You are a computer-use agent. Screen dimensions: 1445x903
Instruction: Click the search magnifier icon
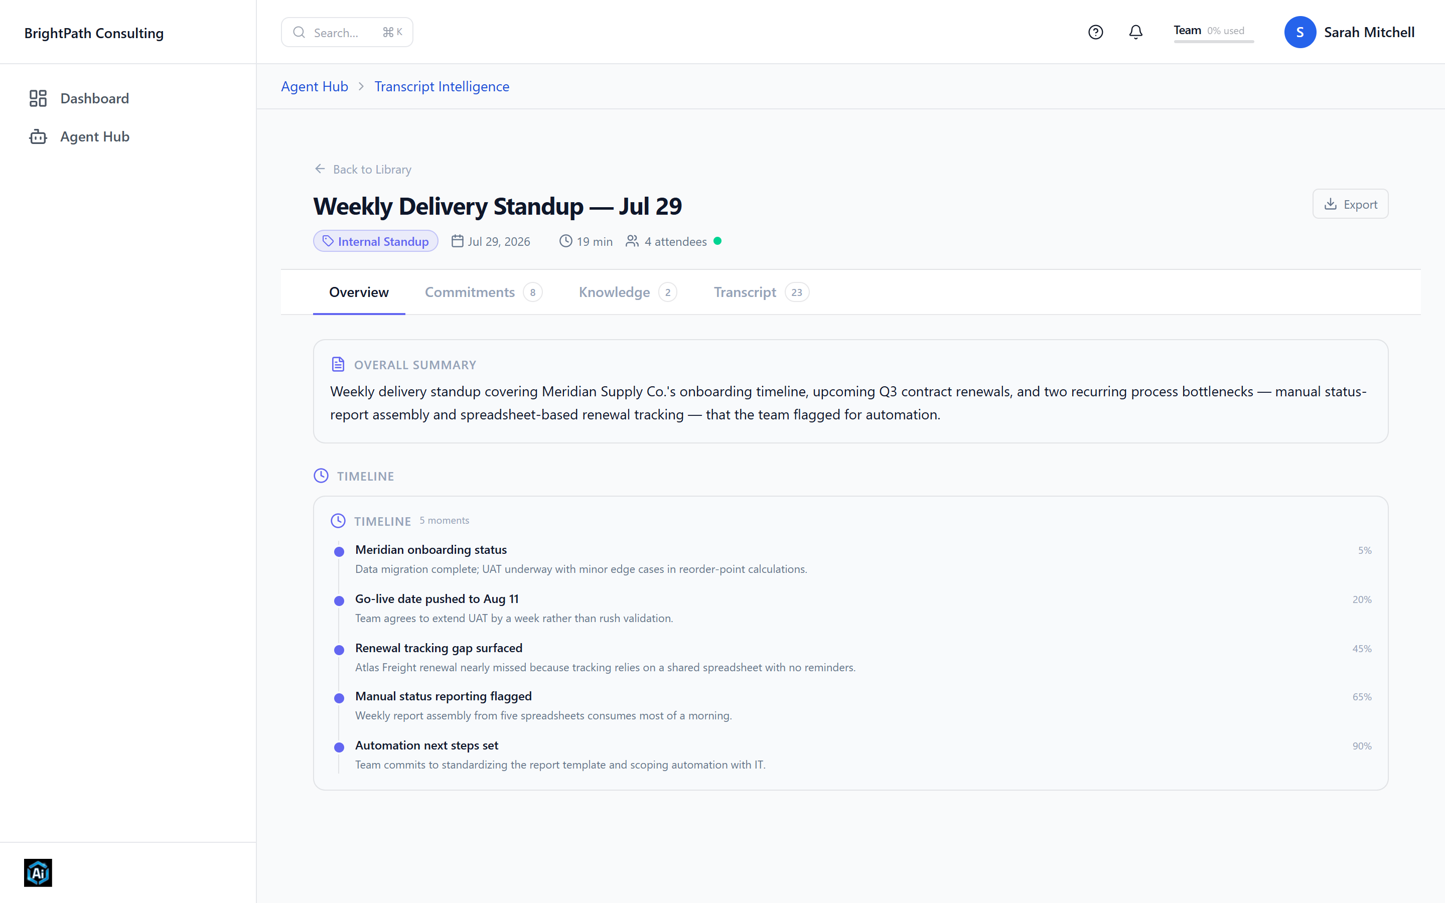299,32
